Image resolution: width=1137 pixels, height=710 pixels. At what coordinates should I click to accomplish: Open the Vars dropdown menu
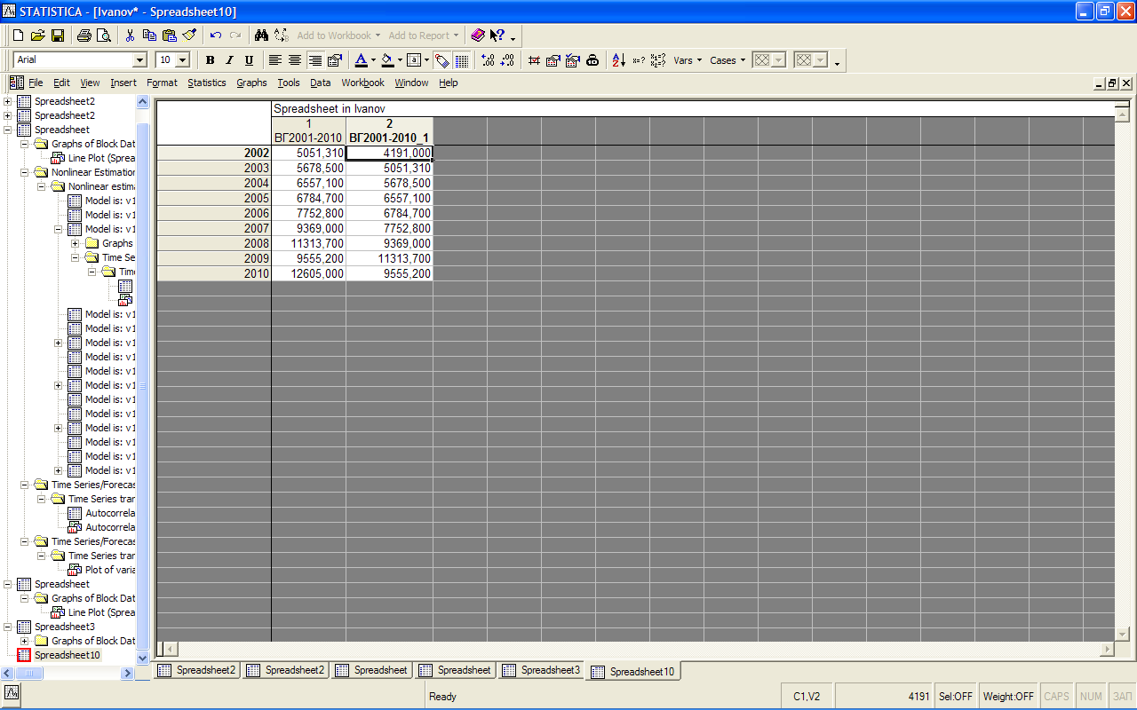pyautogui.click(x=688, y=60)
